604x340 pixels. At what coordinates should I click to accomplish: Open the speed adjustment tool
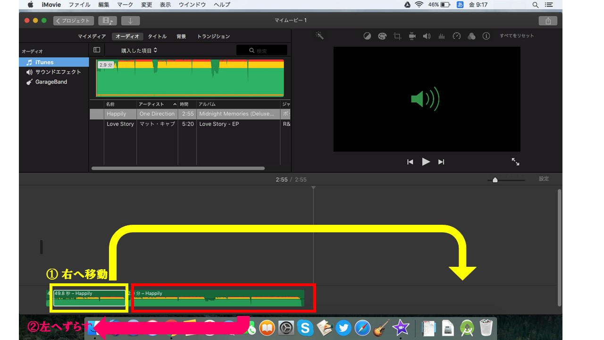[456, 36]
